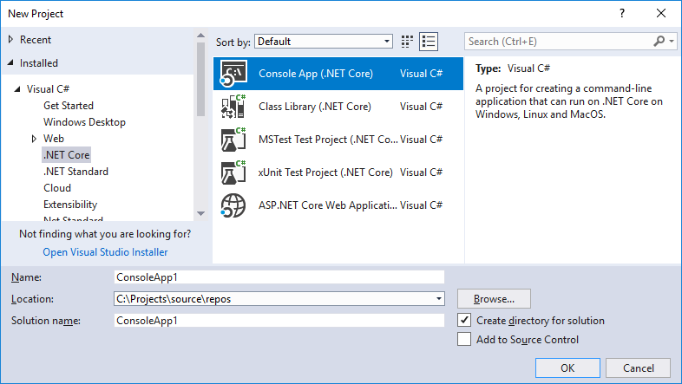Click the 'MSTest Test Project' label text
The image size is (682, 384).
point(328,140)
